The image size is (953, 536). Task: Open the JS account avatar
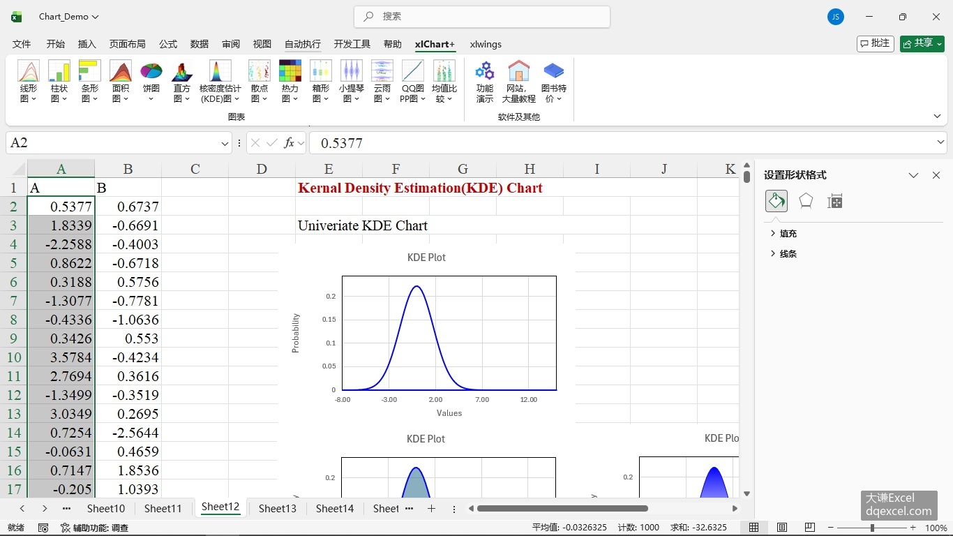[x=836, y=17]
